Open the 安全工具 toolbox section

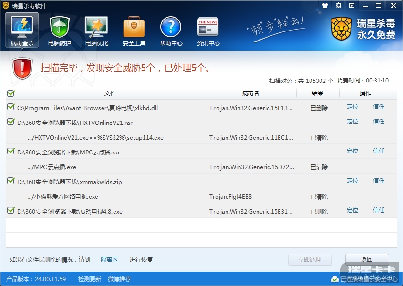[134, 31]
